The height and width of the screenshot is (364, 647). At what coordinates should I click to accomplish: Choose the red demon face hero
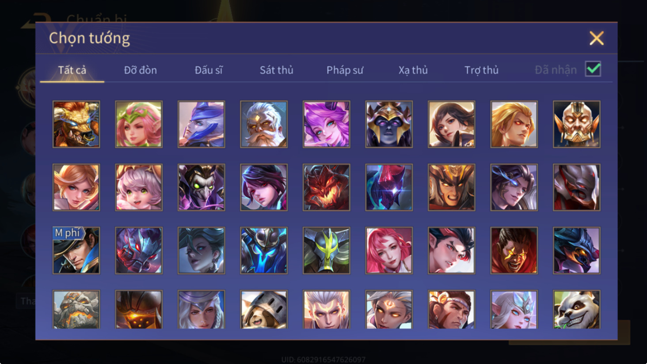point(326,187)
